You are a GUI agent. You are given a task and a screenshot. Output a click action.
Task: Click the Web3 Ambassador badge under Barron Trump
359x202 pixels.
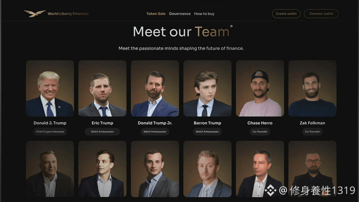(207, 132)
